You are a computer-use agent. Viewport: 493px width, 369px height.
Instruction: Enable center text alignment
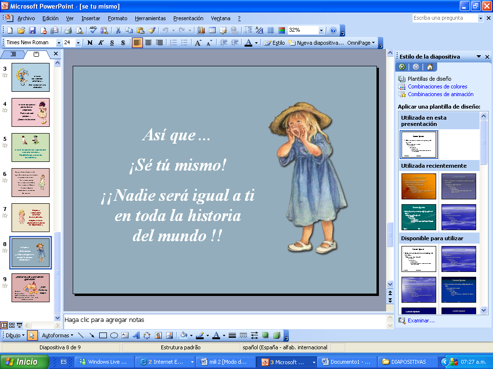(148, 43)
